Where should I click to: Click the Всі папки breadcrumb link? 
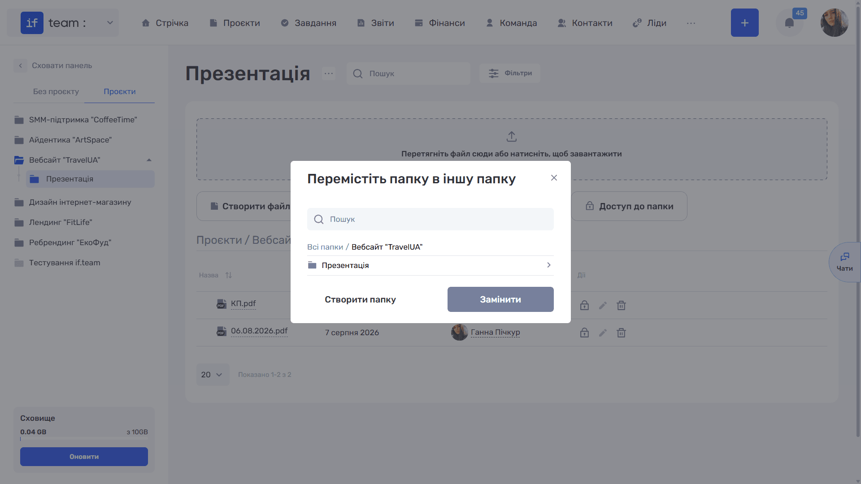[325, 247]
